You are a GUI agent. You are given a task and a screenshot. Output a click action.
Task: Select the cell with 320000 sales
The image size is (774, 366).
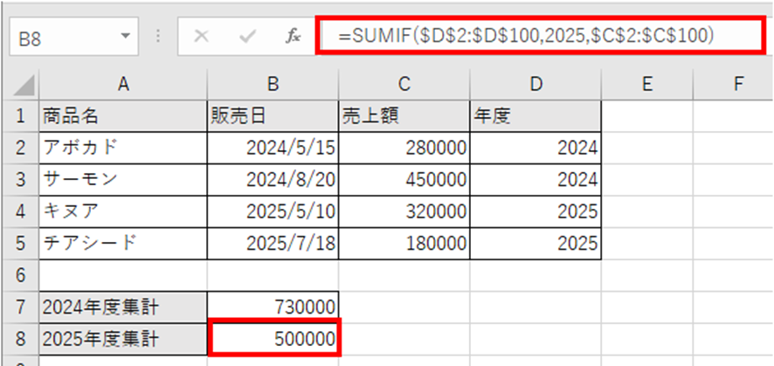(x=404, y=211)
